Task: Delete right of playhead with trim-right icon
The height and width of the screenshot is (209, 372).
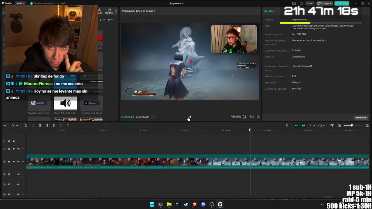Action: pos(54,125)
